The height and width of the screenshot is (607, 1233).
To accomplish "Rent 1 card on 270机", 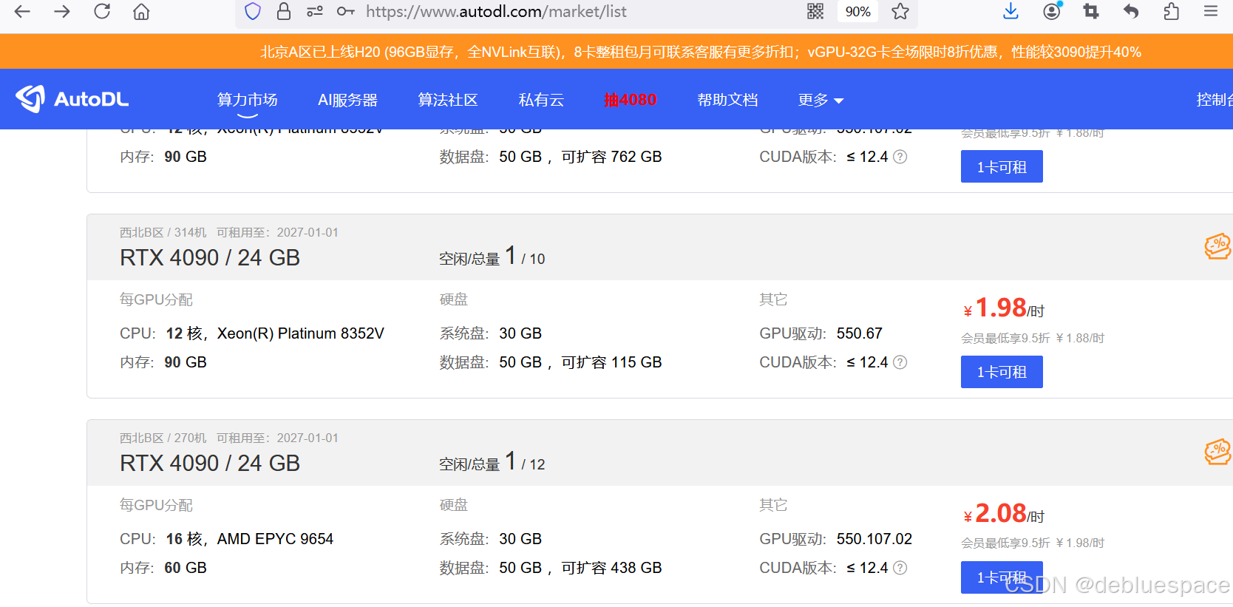I will click(1002, 577).
